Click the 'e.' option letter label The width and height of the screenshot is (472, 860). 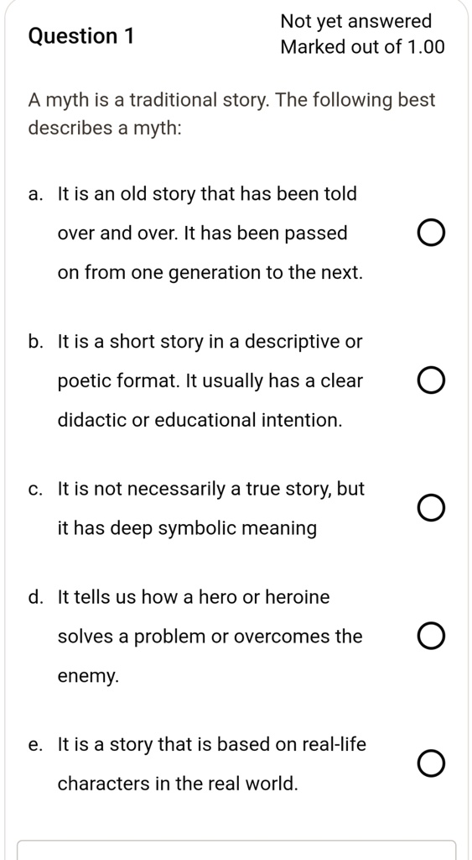pyautogui.click(x=35, y=745)
